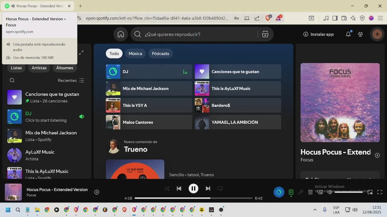Screen dimensions: 387x217
Task: Enter full screen player mode
Action: pos(380,192)
